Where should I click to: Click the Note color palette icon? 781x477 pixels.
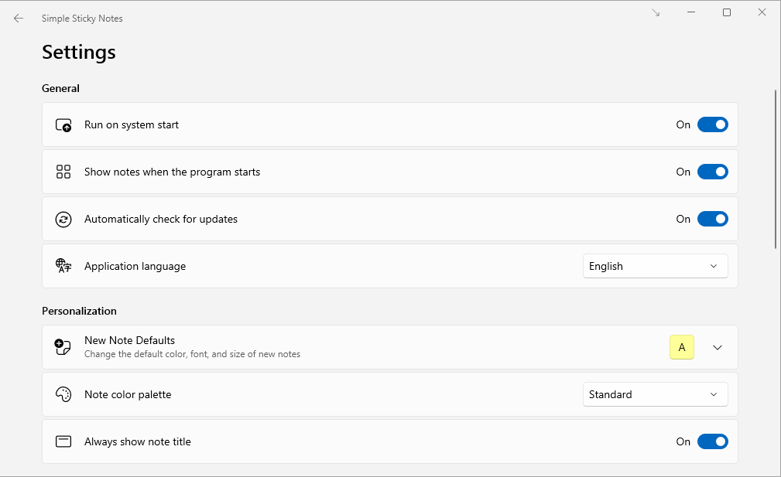coord(63,394)
